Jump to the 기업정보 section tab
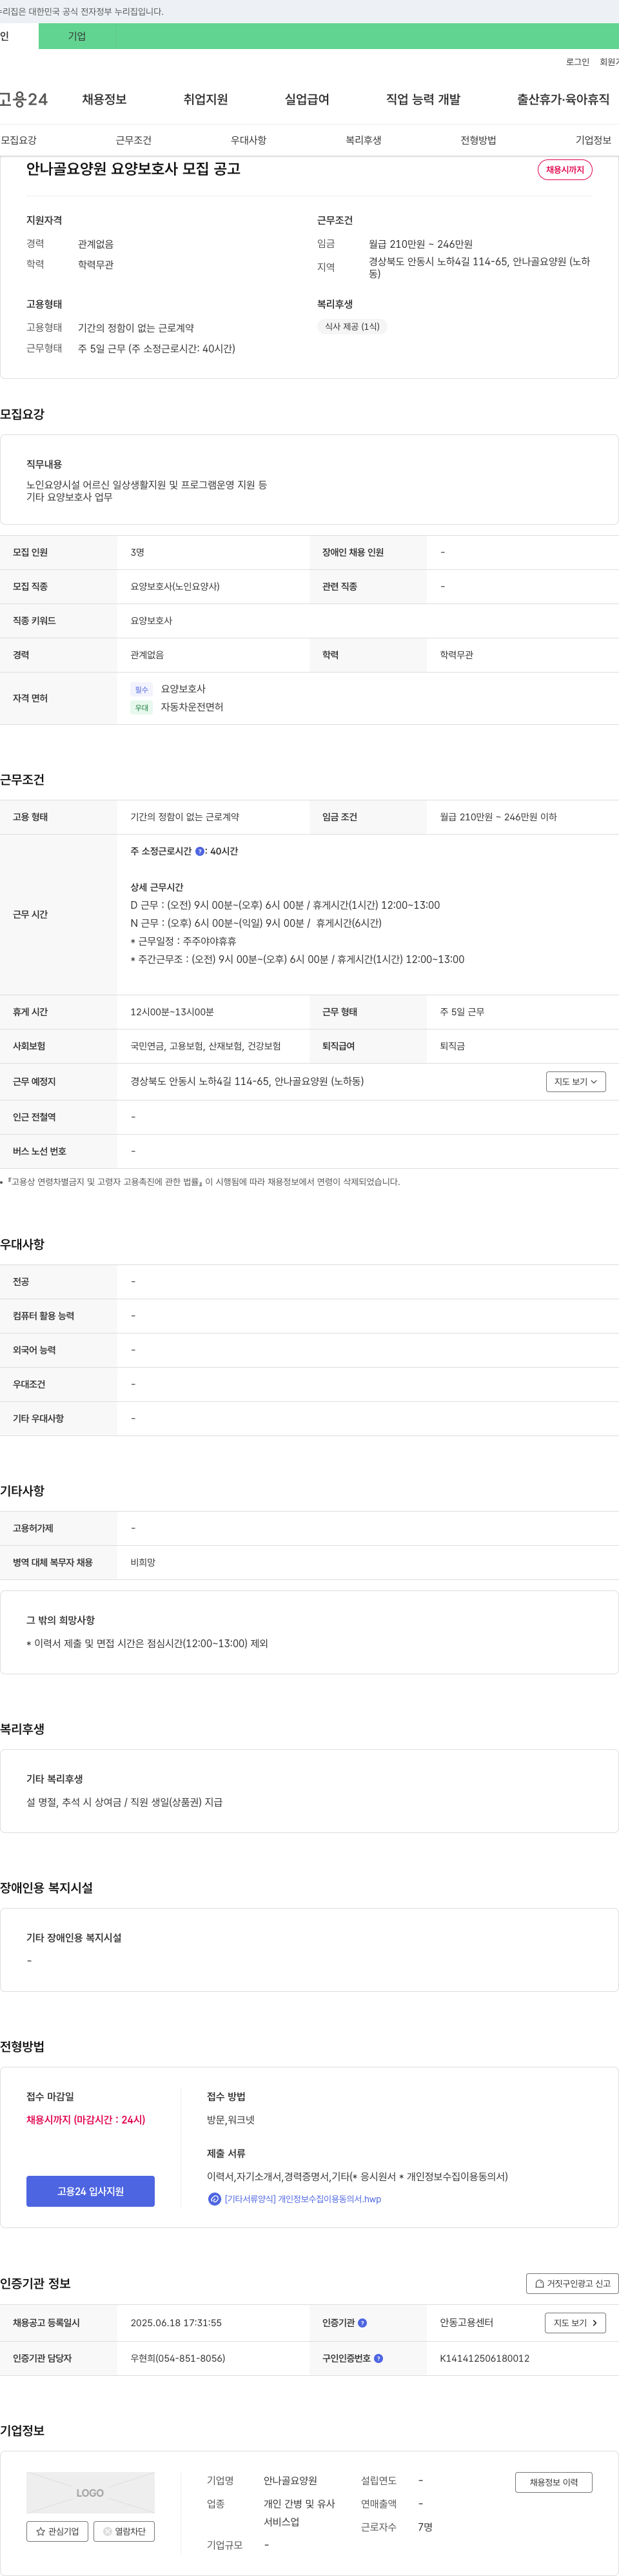 pyautogui.click(x=593, y=140)
